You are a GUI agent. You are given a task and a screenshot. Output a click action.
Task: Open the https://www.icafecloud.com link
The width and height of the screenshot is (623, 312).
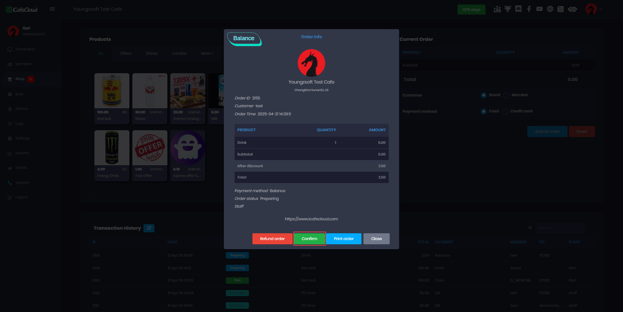pyautogui.click(x=311, y=219)
